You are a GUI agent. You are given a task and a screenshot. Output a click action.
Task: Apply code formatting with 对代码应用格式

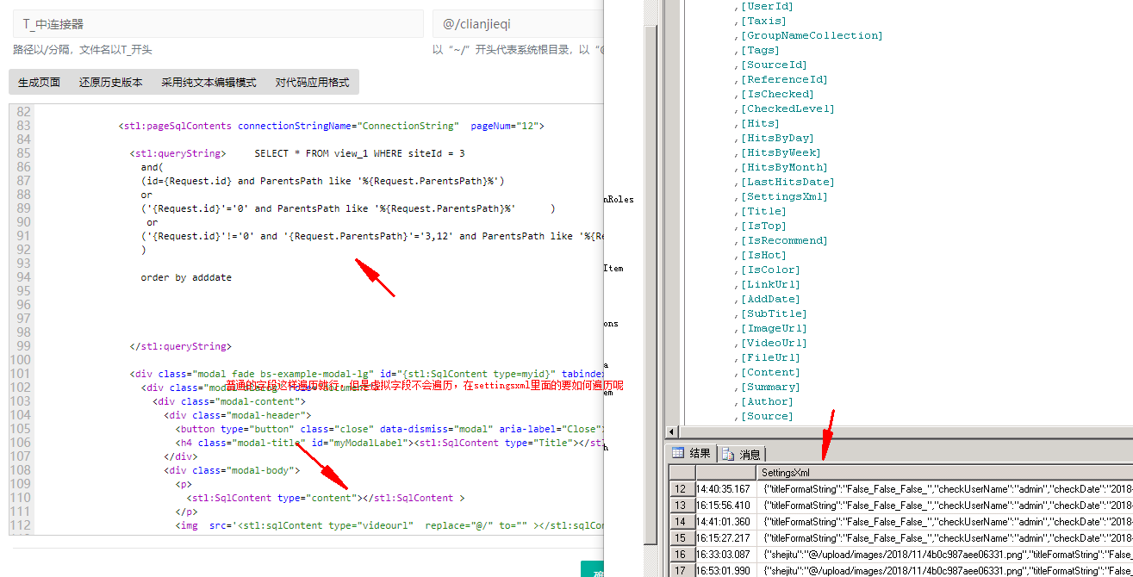tap(313, 83)
